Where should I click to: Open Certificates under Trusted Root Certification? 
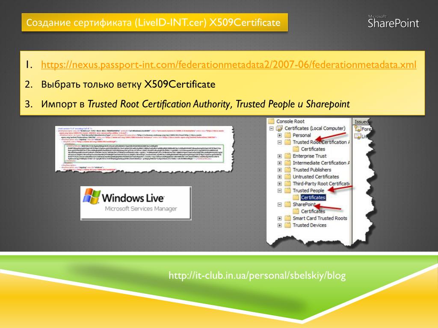click(313, 149)
